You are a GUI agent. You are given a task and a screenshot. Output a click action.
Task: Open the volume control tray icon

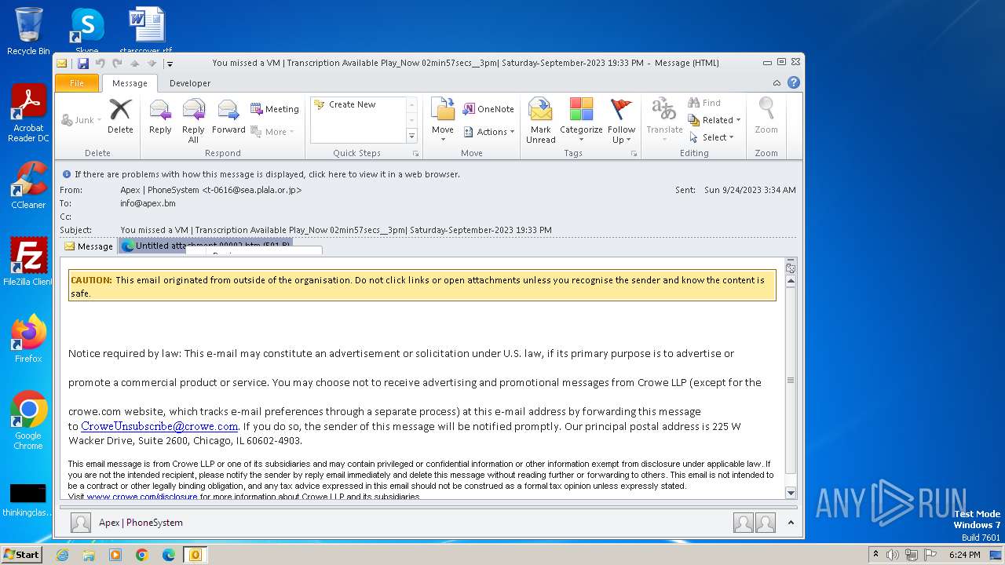894,555
